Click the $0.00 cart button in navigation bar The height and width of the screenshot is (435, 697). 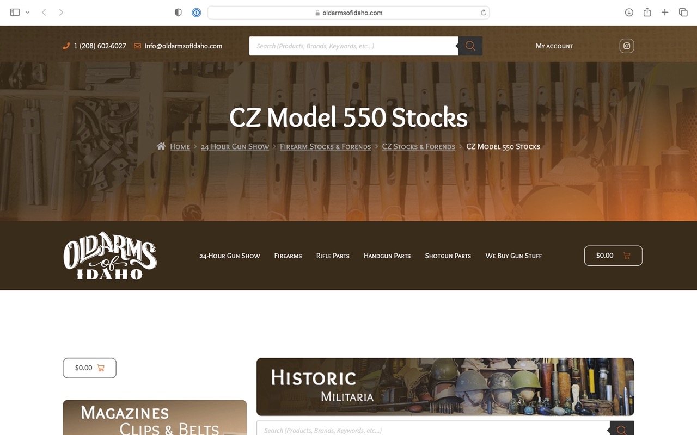613,256
